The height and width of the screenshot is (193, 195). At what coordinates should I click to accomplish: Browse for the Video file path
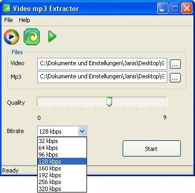(175, 64)
